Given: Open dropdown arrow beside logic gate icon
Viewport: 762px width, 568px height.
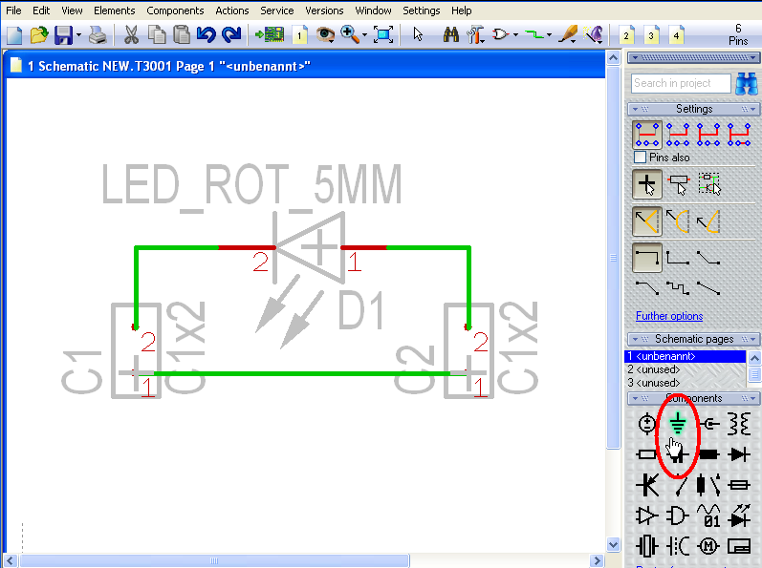Looking at the screenshot, I should point(515,35).
